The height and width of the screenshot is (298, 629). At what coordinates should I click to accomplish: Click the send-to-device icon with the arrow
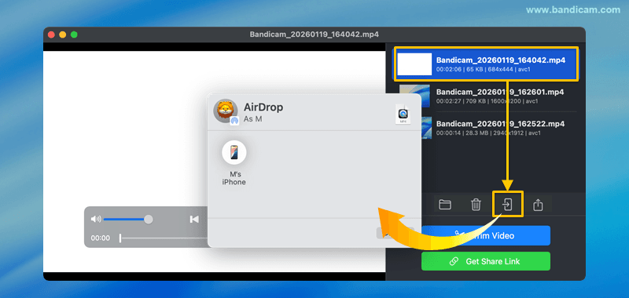[x=507, y=205]
